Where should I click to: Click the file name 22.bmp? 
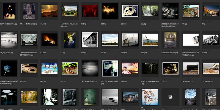click(x=104, y=24)
